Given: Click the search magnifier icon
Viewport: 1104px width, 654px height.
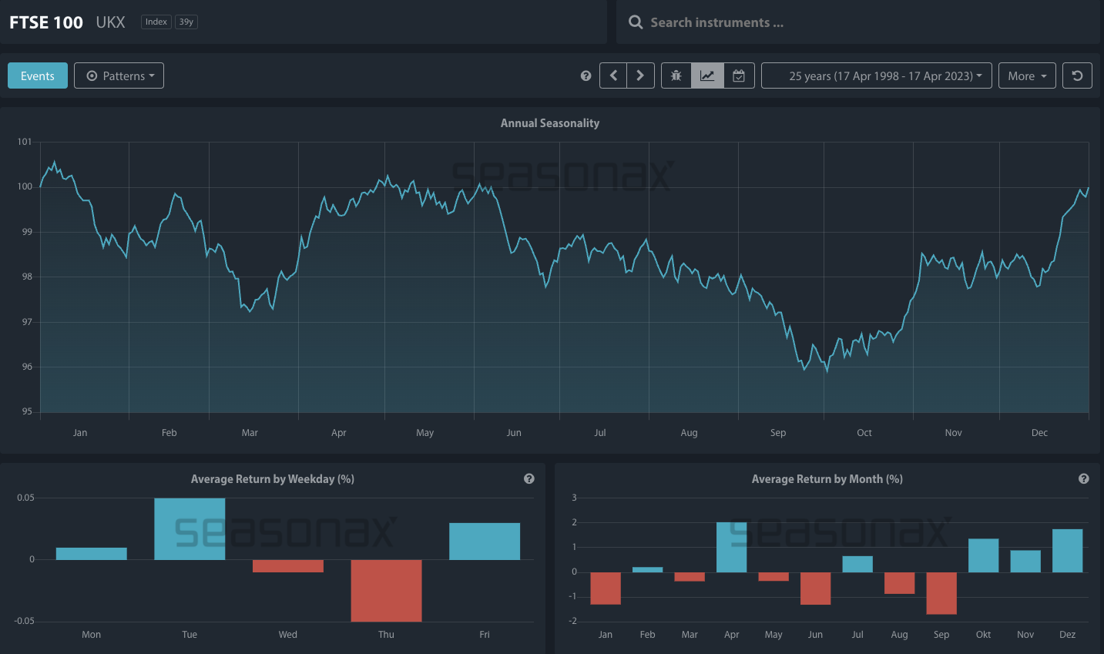Looking at the screenshot, I should 636,22.
